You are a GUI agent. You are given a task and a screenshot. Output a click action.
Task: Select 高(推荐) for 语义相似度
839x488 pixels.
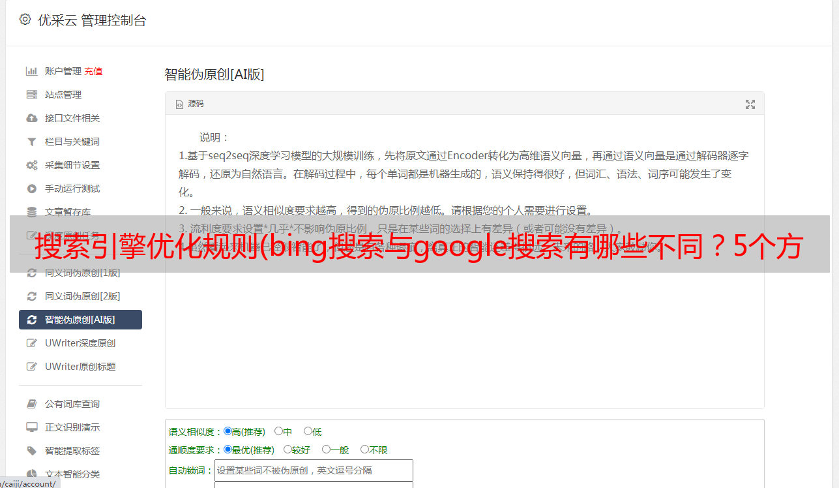click(x=228, y=431)
